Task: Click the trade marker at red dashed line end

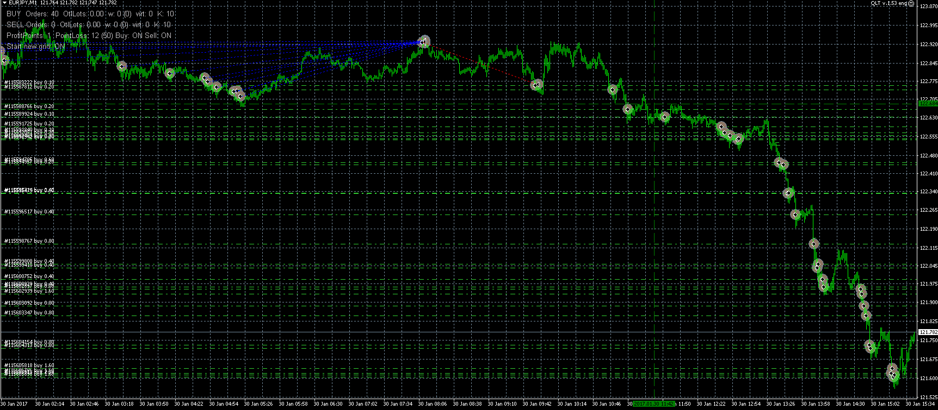Action: pos(537,85)
